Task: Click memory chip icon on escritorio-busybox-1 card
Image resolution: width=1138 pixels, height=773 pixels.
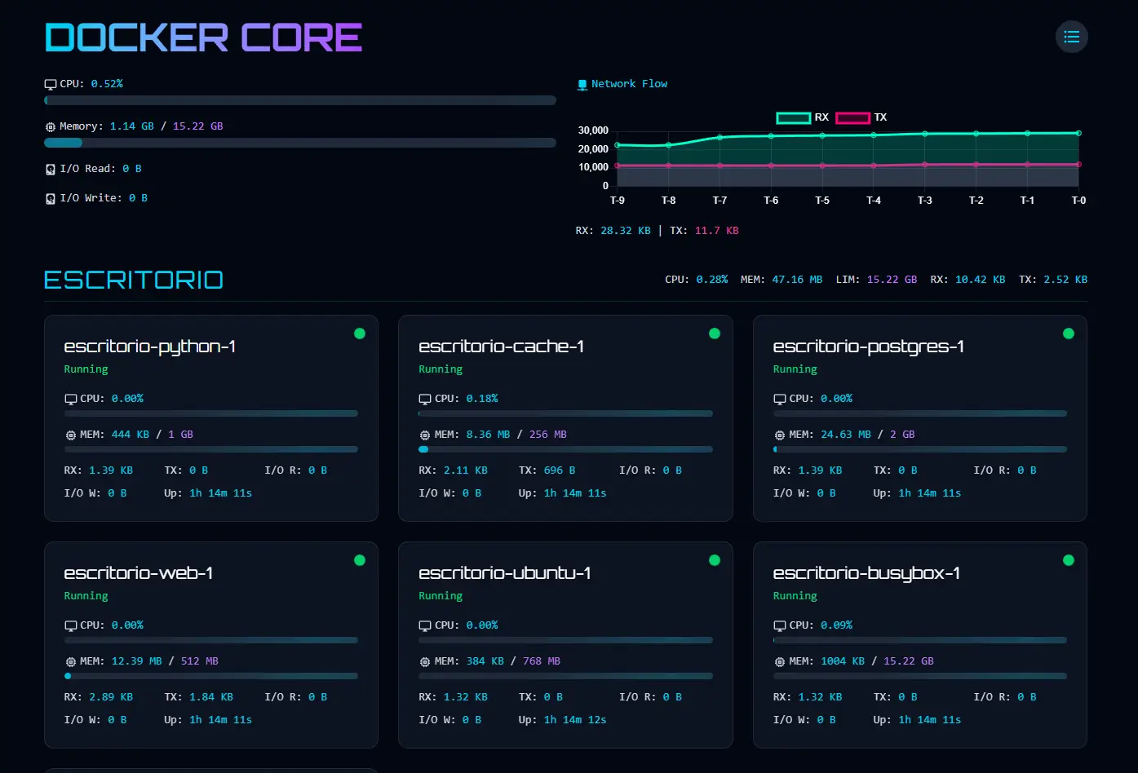Action: 779,661
